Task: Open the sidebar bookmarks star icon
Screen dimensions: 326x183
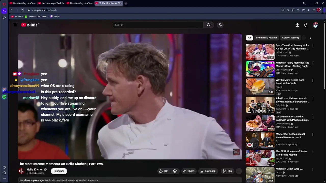Action: point(4,18)
